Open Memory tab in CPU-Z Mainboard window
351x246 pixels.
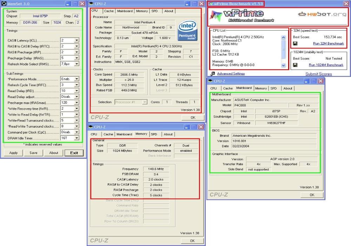(x=261, y=89)
